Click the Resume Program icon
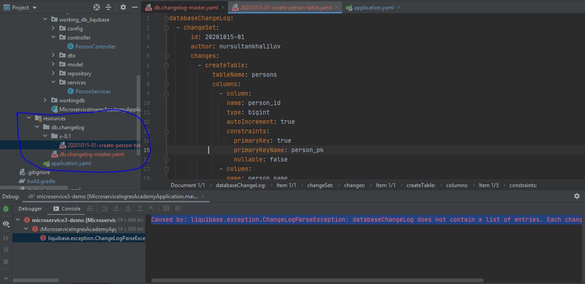This screenshot has width=585, height=284. pos(6,238)
